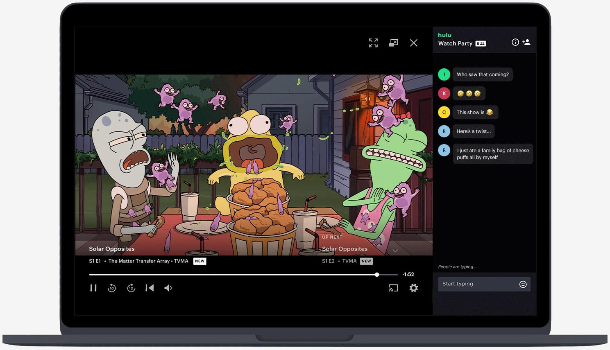Mute the volume speaker icon
The width and height of the screenshot is (610, 350).
(168, 288)
